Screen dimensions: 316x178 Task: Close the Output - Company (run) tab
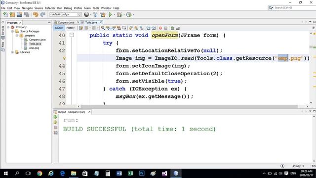tap(89, 112)
